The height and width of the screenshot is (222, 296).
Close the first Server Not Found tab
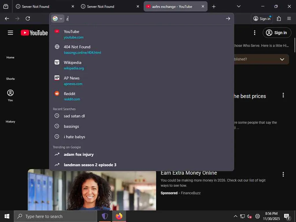coord(73,6)
